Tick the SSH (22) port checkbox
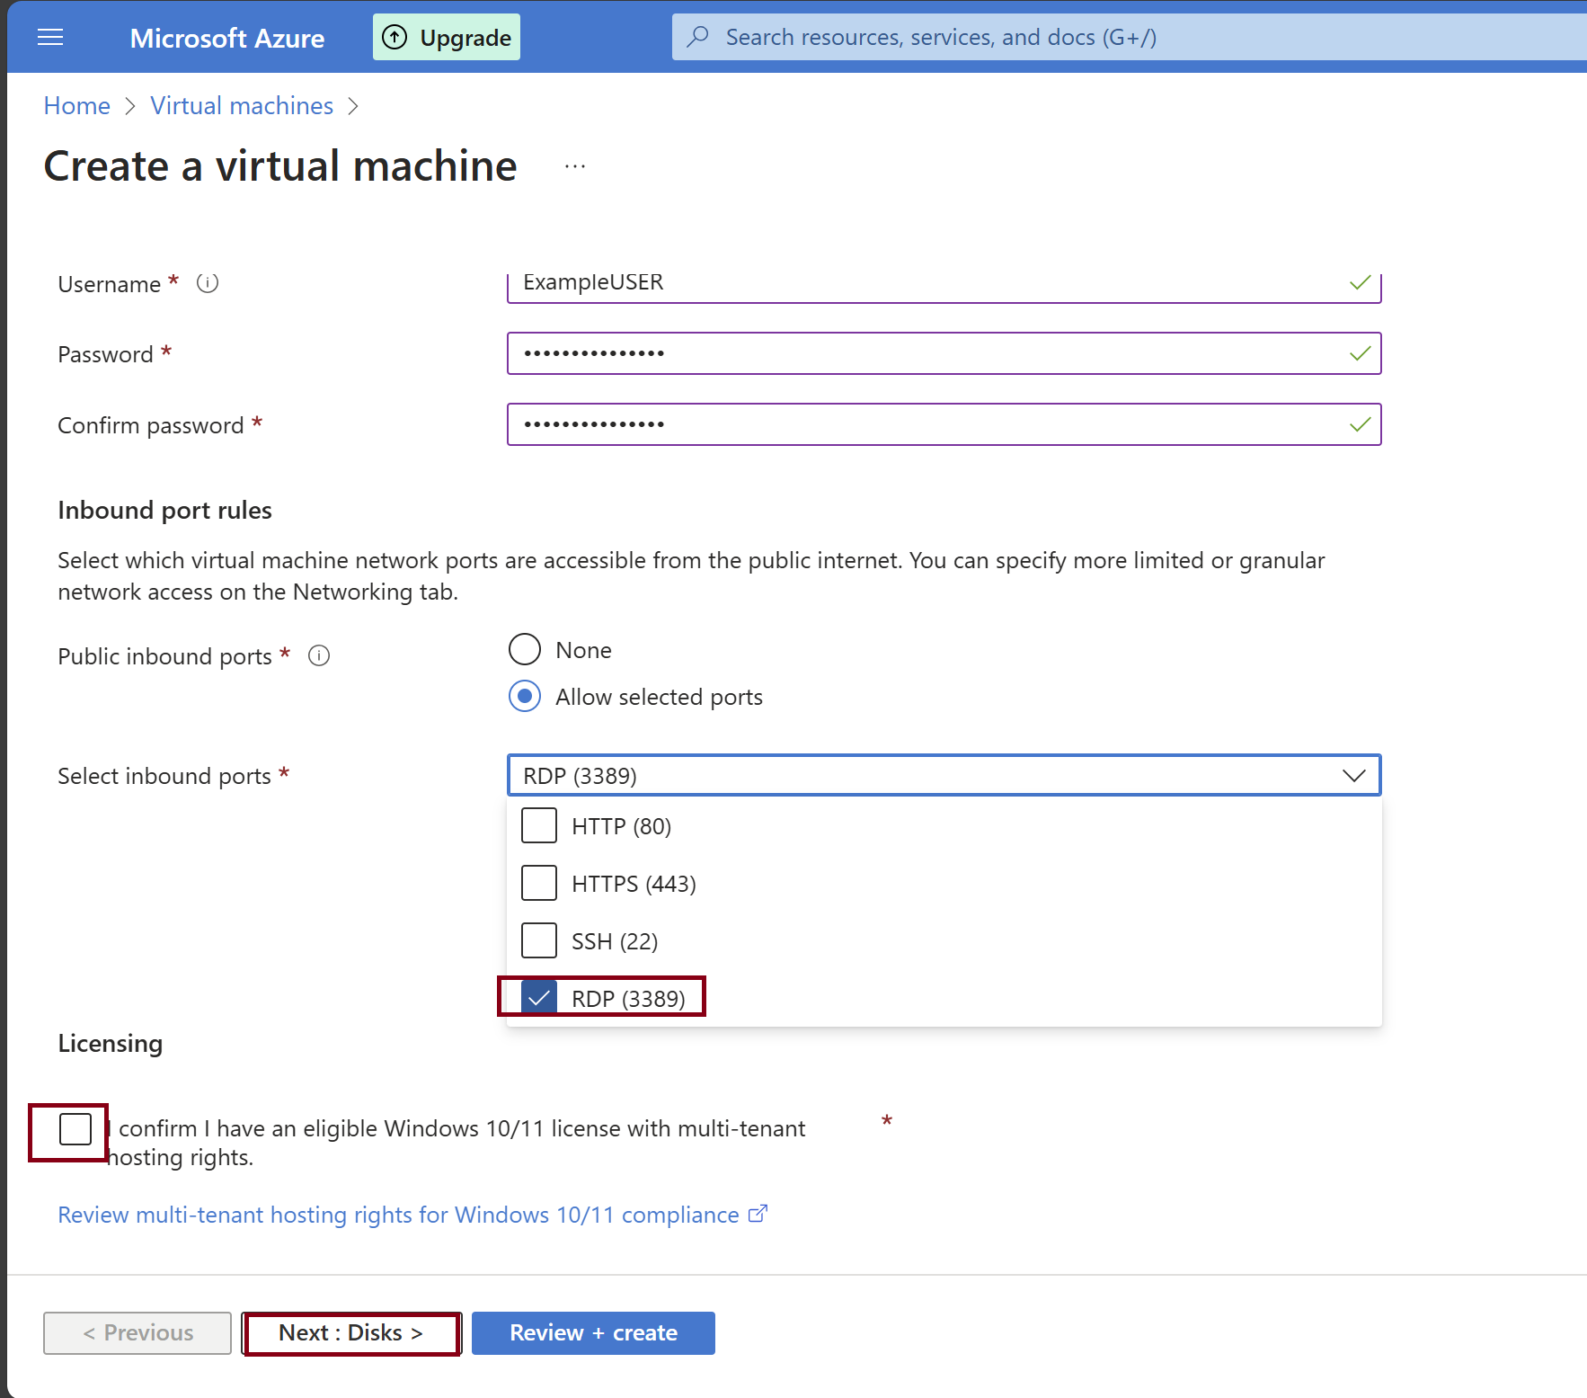The image size is (1587, 1398). tap(539, 940)
